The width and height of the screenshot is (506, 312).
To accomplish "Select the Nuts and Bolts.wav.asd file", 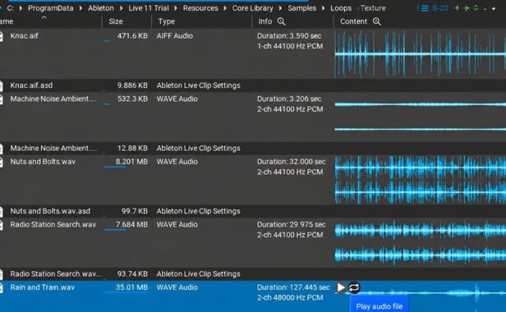I will point(50,211).
